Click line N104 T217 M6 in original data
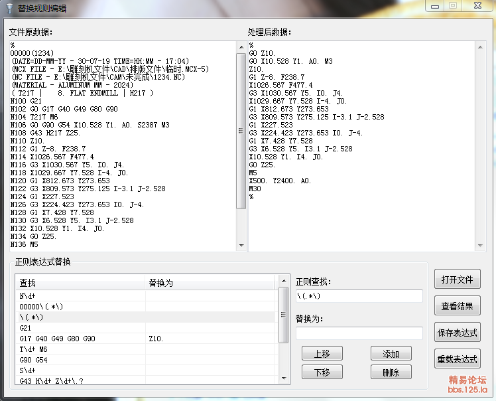This screenshot has height=401, width=496. 34,117
